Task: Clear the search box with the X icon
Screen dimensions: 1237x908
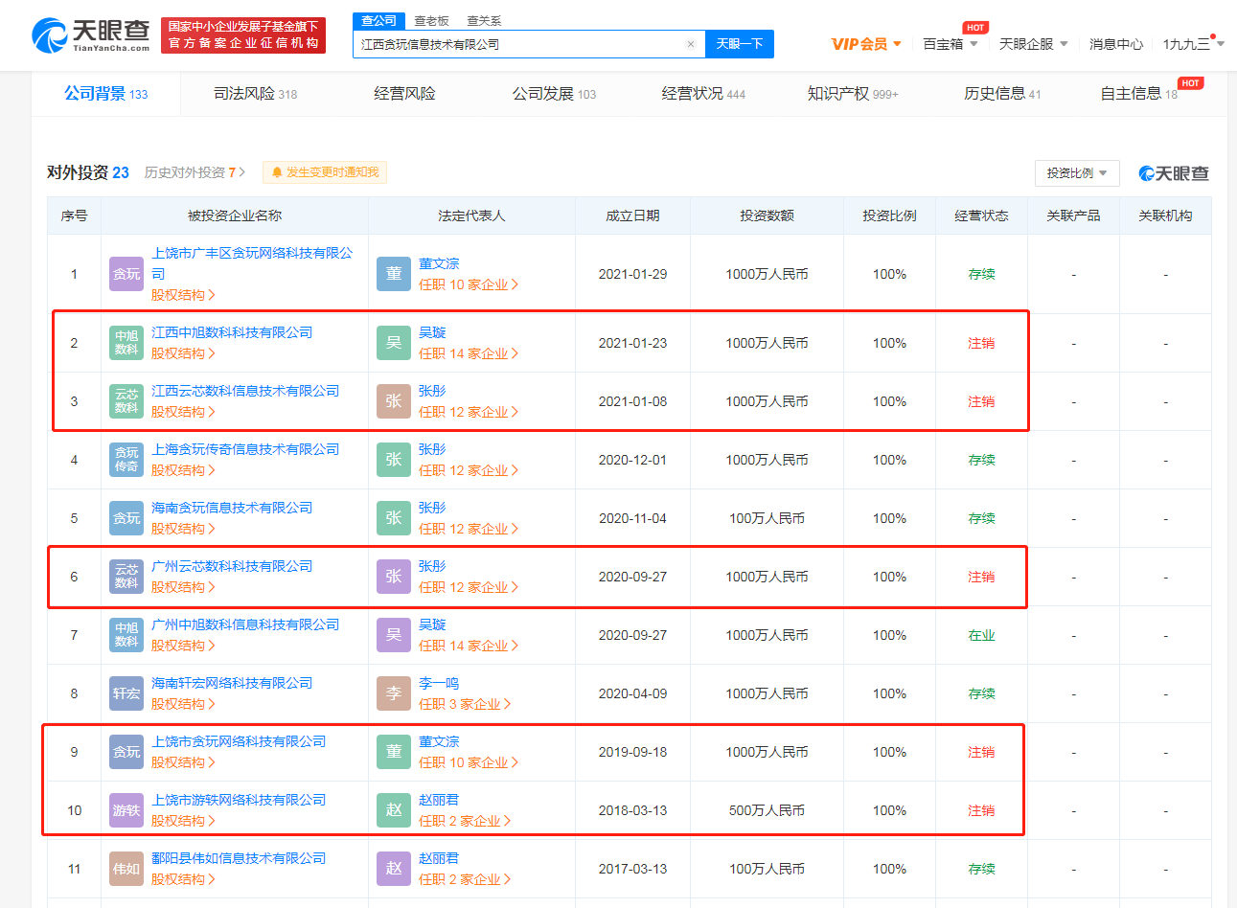Action: click(x=691, y=44)
